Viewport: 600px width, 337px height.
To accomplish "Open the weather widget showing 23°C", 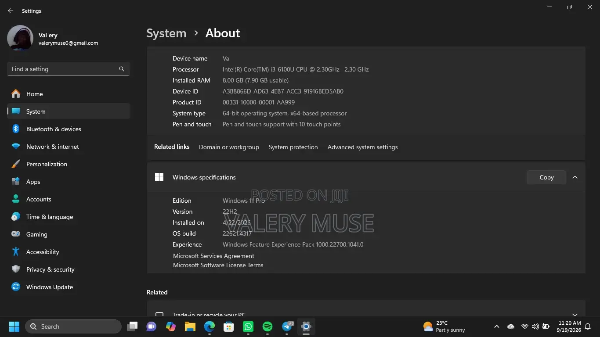I will click(444, 326).
